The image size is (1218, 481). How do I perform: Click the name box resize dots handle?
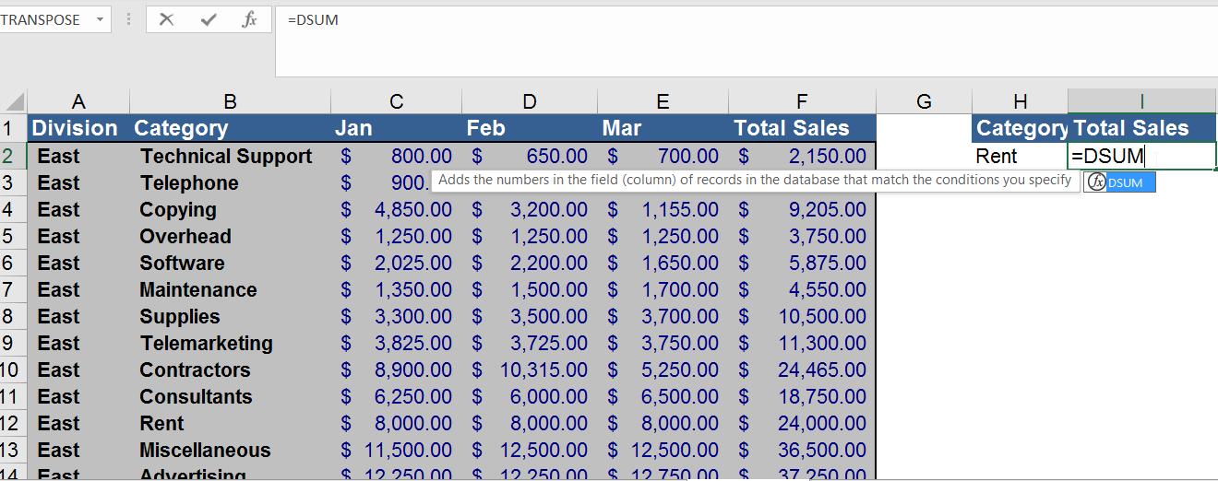128,19
